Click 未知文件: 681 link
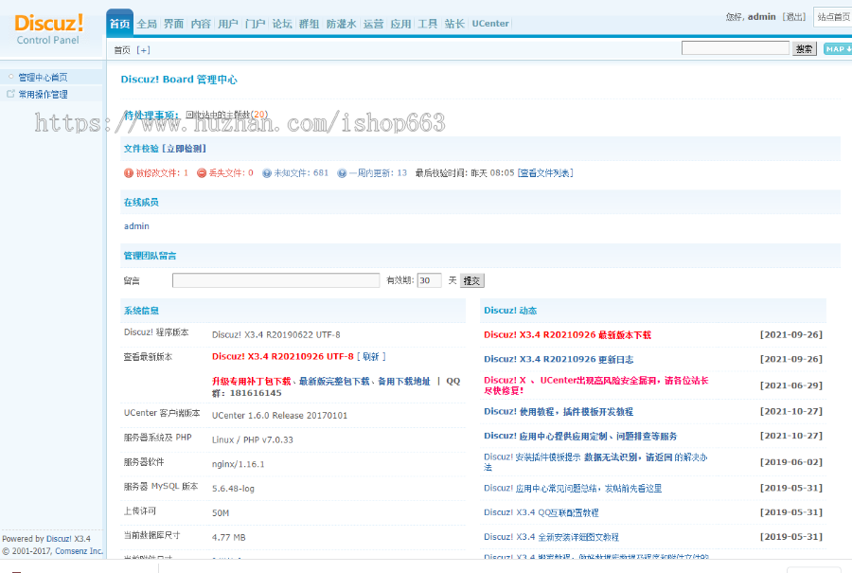The width and height of the screenshot is (852, 573). coord(301,173)
